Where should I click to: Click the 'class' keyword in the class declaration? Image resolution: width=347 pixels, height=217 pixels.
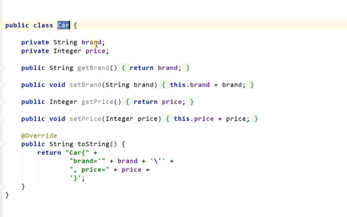(x=43, y=25)
